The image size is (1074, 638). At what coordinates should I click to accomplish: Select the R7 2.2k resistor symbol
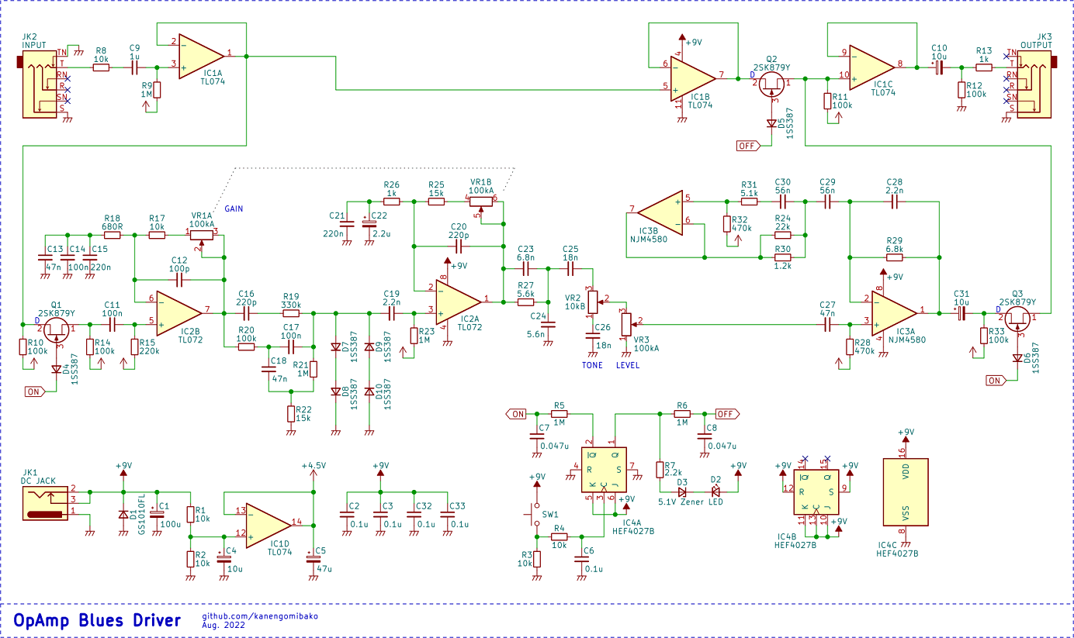(x=660, y=470)
